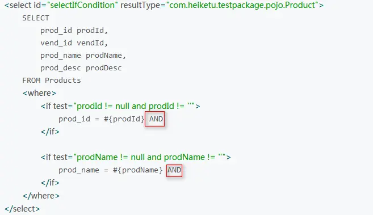Click the SELECT keyword line
373x215 pixels.
pos(36,18)
